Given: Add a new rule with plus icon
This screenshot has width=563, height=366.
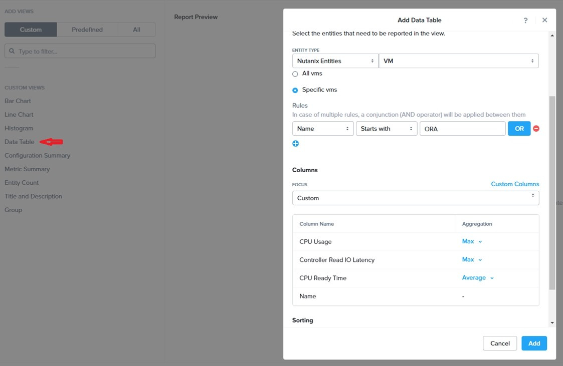Looking at the screenshot, I should tap(296, 144).
